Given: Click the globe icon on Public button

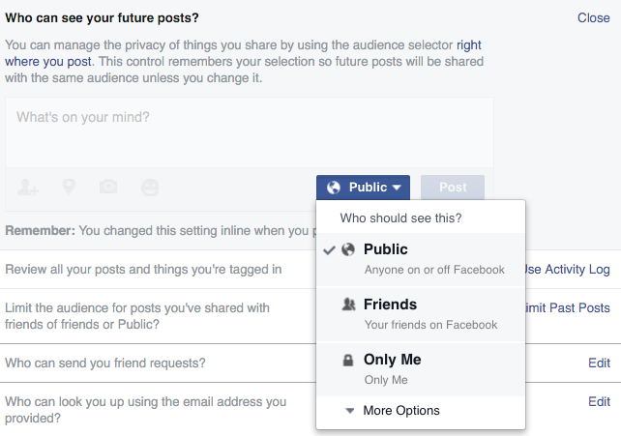Looking at the screenshot, I should (x=334, y=188).
